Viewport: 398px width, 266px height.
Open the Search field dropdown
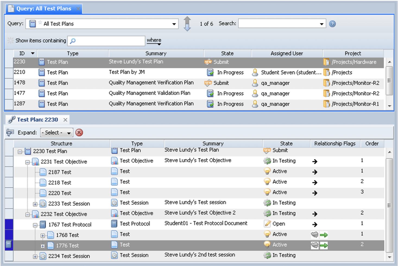[322, 24]
